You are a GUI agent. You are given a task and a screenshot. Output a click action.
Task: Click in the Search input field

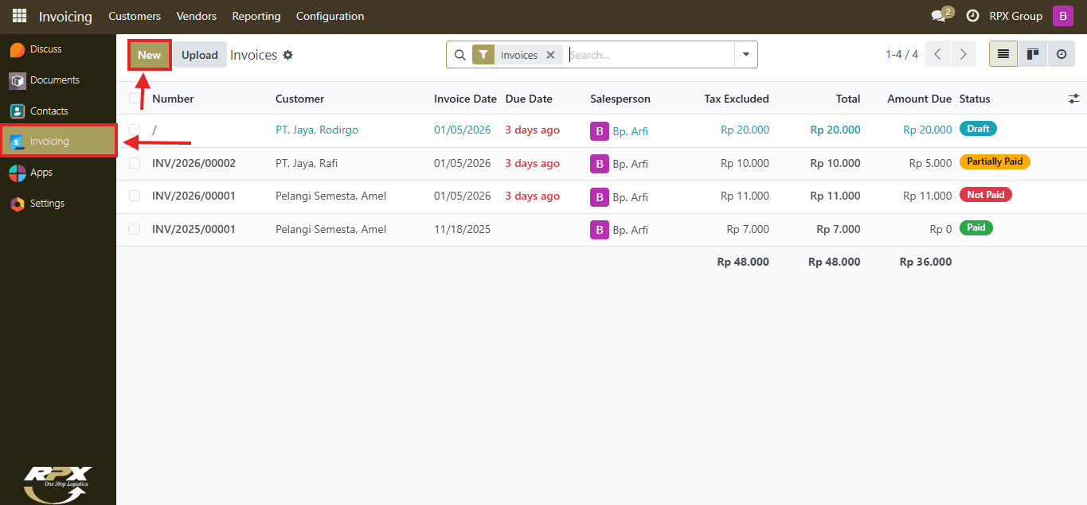[x=650, y=55]
